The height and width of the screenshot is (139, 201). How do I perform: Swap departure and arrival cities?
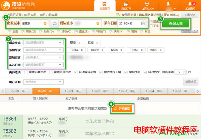pos(55,23)
